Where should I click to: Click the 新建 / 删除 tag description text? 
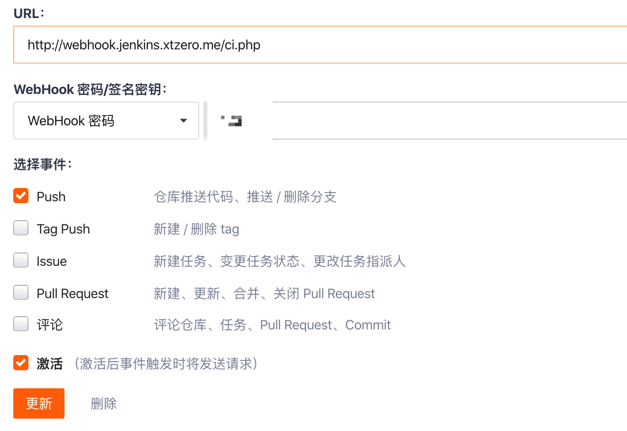(x=196, y=229)
